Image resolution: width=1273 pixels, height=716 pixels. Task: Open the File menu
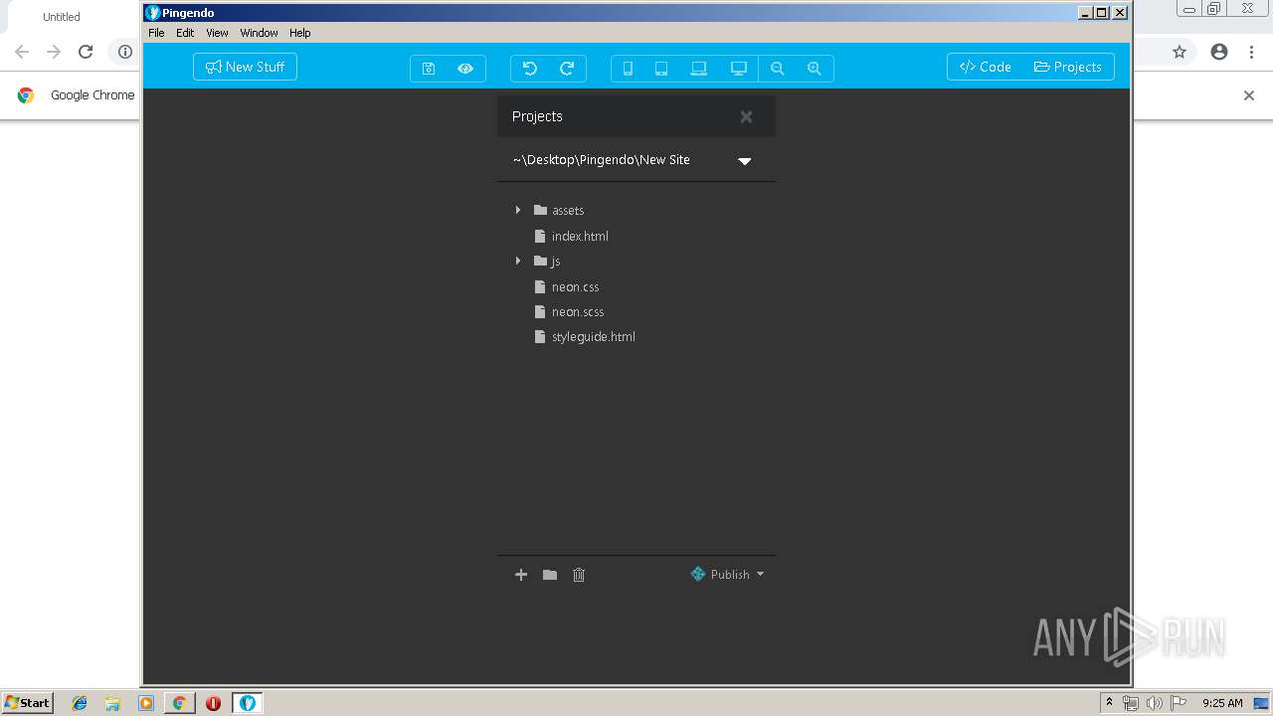156,33
